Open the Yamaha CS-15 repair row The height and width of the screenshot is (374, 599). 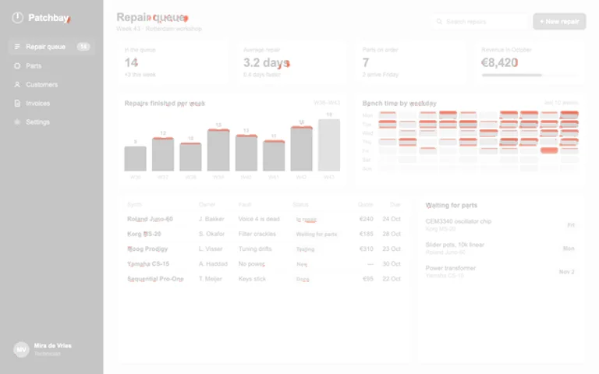(x=264, y=263)
